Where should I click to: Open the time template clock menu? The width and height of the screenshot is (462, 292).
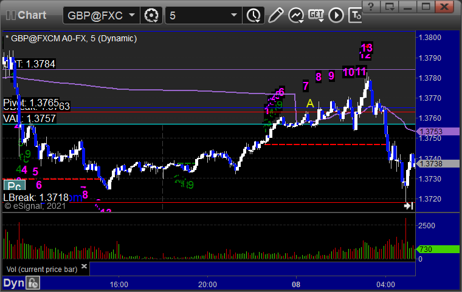tap(253, 15)
